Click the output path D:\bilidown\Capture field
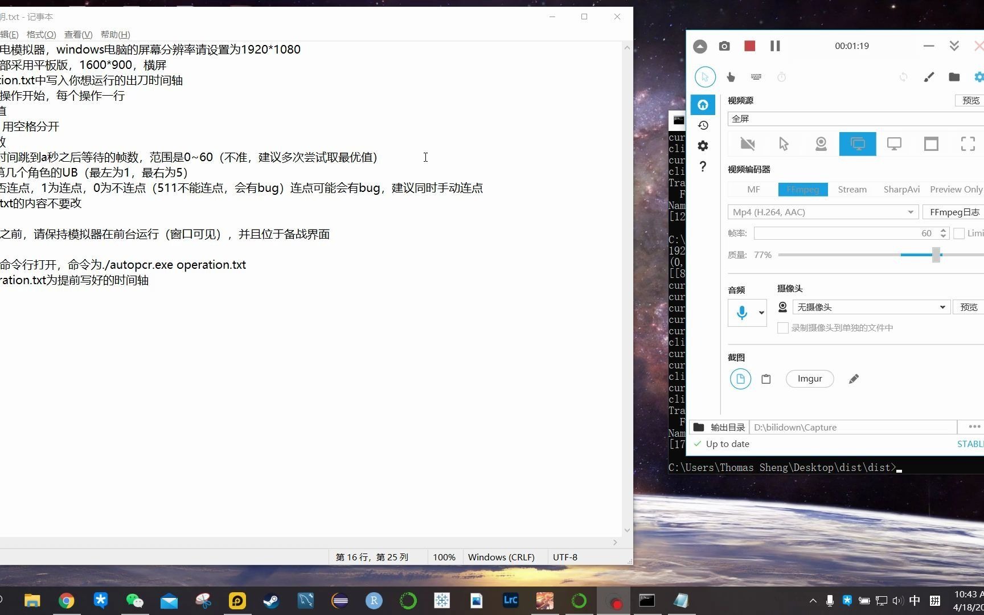 click(x=853, y=428)
